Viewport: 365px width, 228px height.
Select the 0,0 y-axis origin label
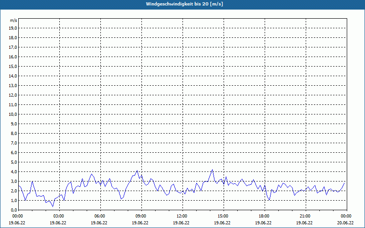(x=14, y=210)
